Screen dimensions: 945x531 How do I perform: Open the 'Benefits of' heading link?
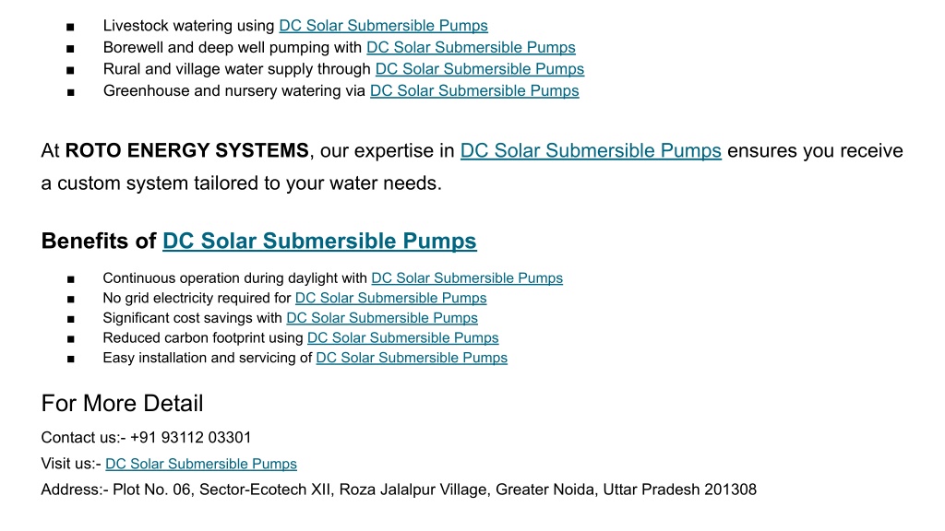tap(319, 241)
